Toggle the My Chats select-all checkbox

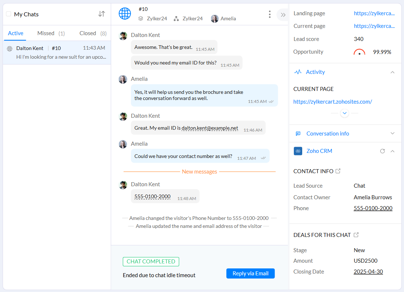click(8, 14)
